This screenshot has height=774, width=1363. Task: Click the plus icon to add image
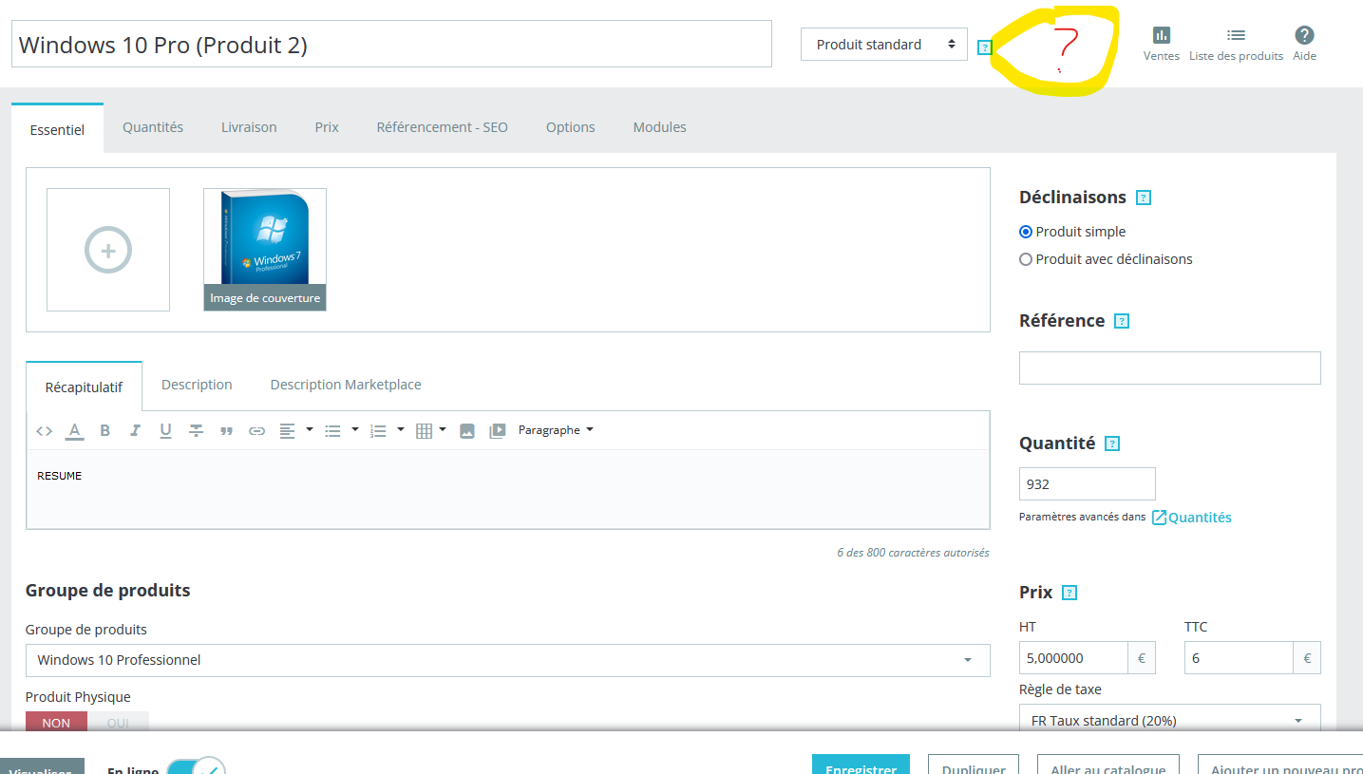(108, 250)
